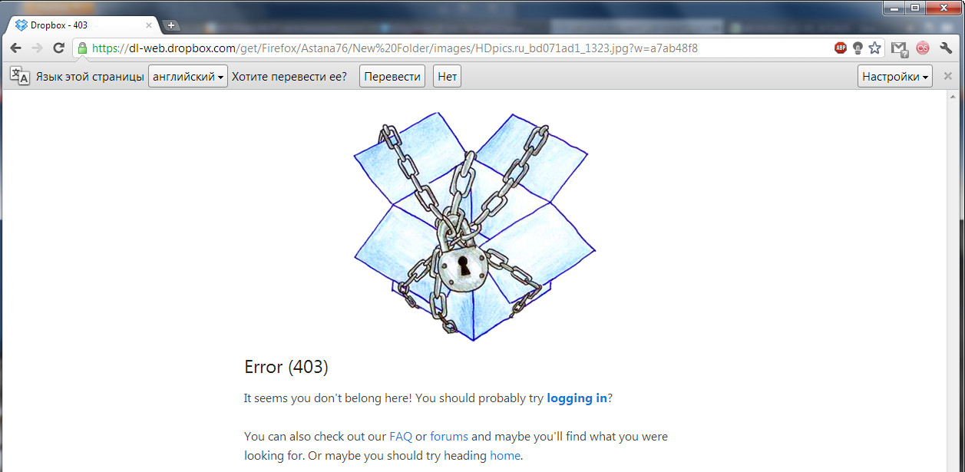
Task: Click the browser forward arrow
Action: pyautogui.click(x=37, y=48)
